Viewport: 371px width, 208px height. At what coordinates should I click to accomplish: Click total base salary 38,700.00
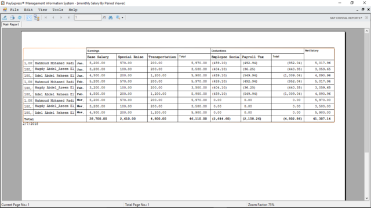[x=98, y=118]
